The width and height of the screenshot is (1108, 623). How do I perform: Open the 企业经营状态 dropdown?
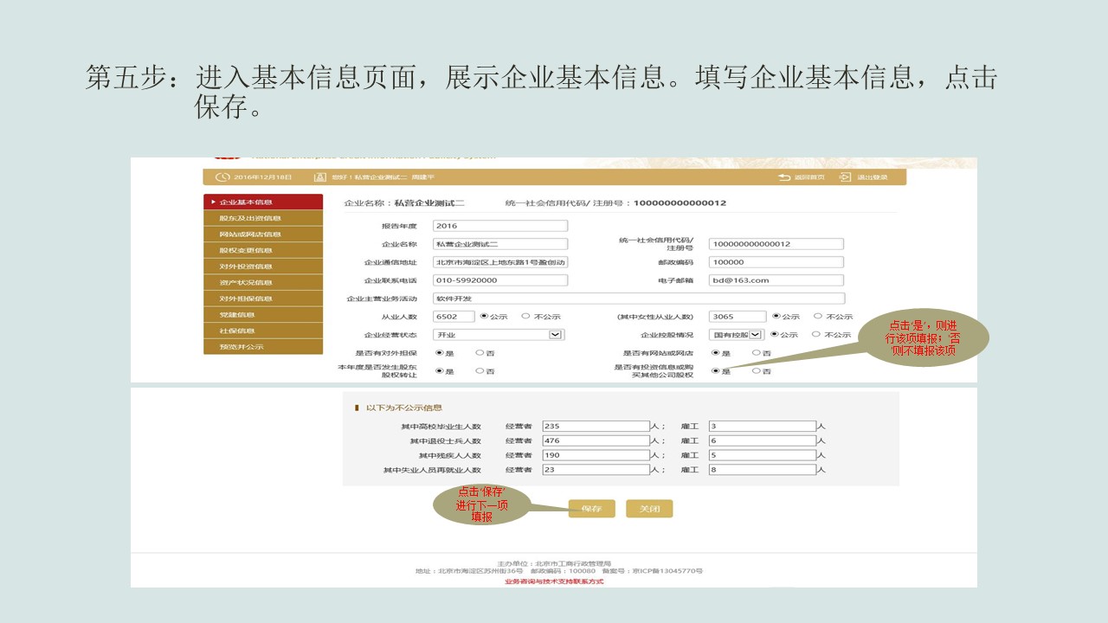(554, 334)
